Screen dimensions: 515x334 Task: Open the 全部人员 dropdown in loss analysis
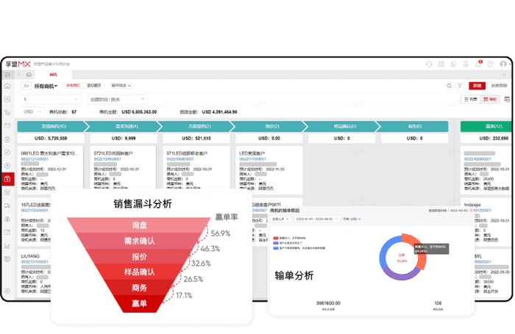click(280, 219)
